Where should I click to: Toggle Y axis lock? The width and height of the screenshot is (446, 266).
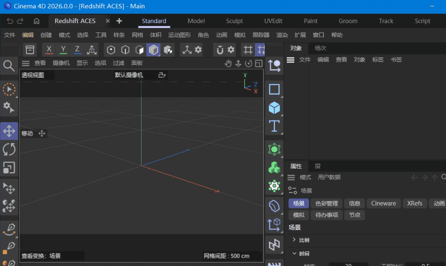click(63, 50)
